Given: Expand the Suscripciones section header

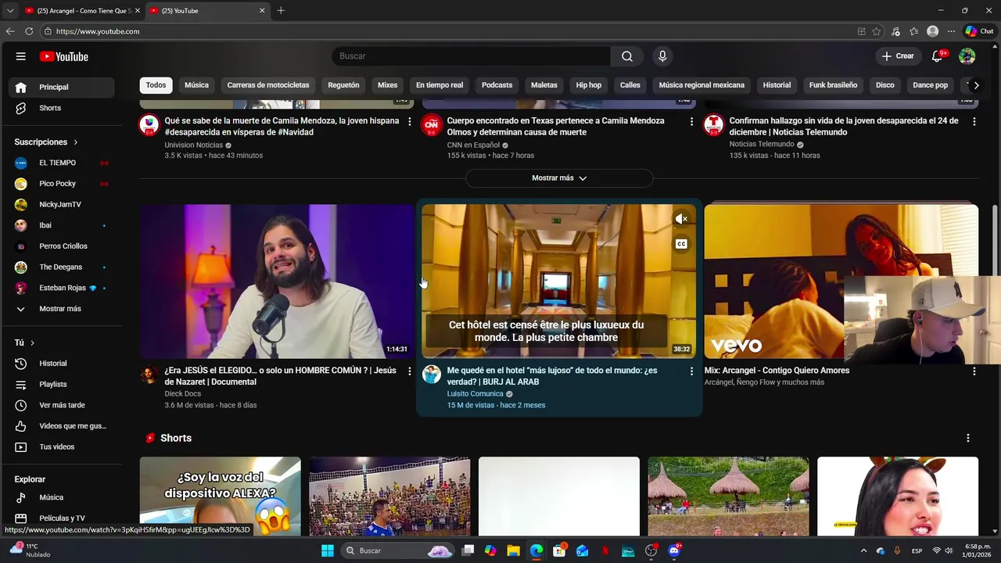Looking at the screenshot, I should coord(46,142).
